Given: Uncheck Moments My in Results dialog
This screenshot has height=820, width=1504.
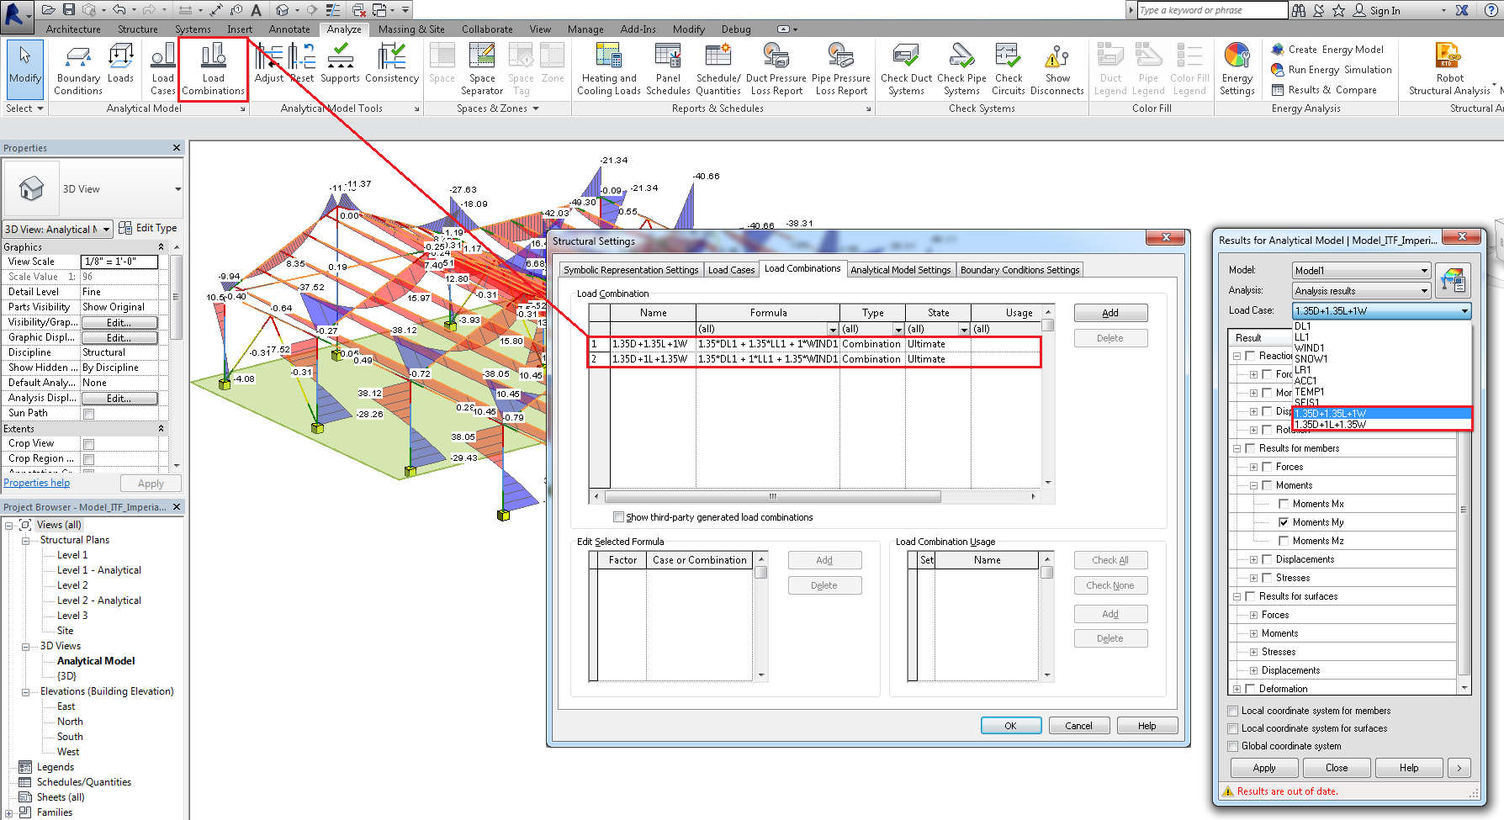Looking at the screenshot, I should coord(1284,521).
